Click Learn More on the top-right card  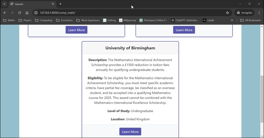tap(184, 30)
